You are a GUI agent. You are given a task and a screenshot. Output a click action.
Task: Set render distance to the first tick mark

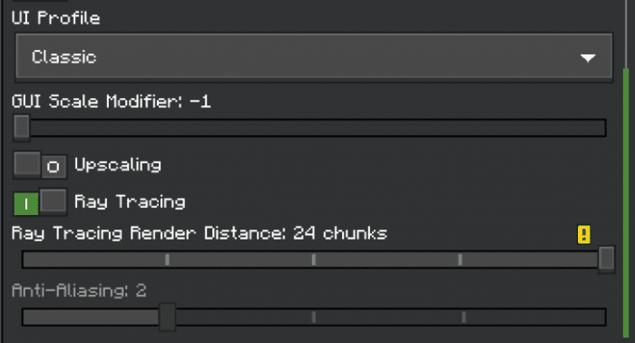click(167, 260)
